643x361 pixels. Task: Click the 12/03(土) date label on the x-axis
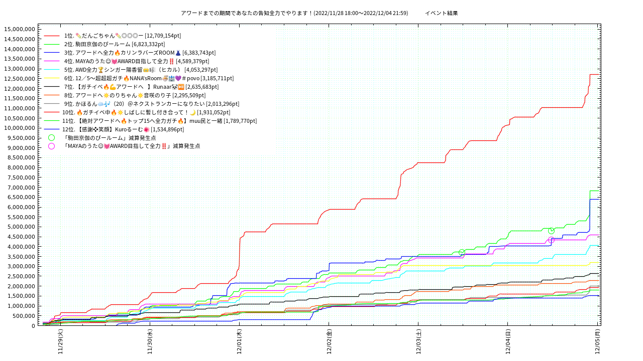(418, 342)
